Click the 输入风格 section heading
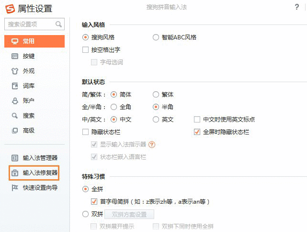This screenshot has height=232, width=307. [x=93, y=25]
